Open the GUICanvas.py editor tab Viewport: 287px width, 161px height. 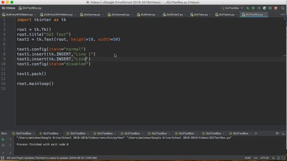91,15
